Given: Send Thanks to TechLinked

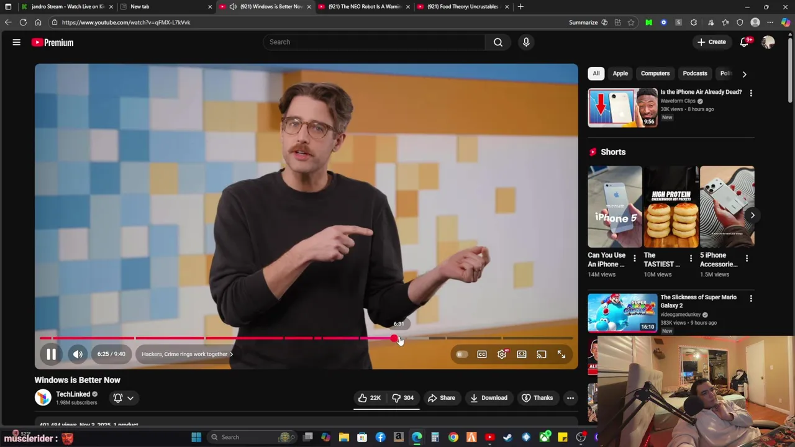Looking at the screenshot, I should (x=537, y=398).
